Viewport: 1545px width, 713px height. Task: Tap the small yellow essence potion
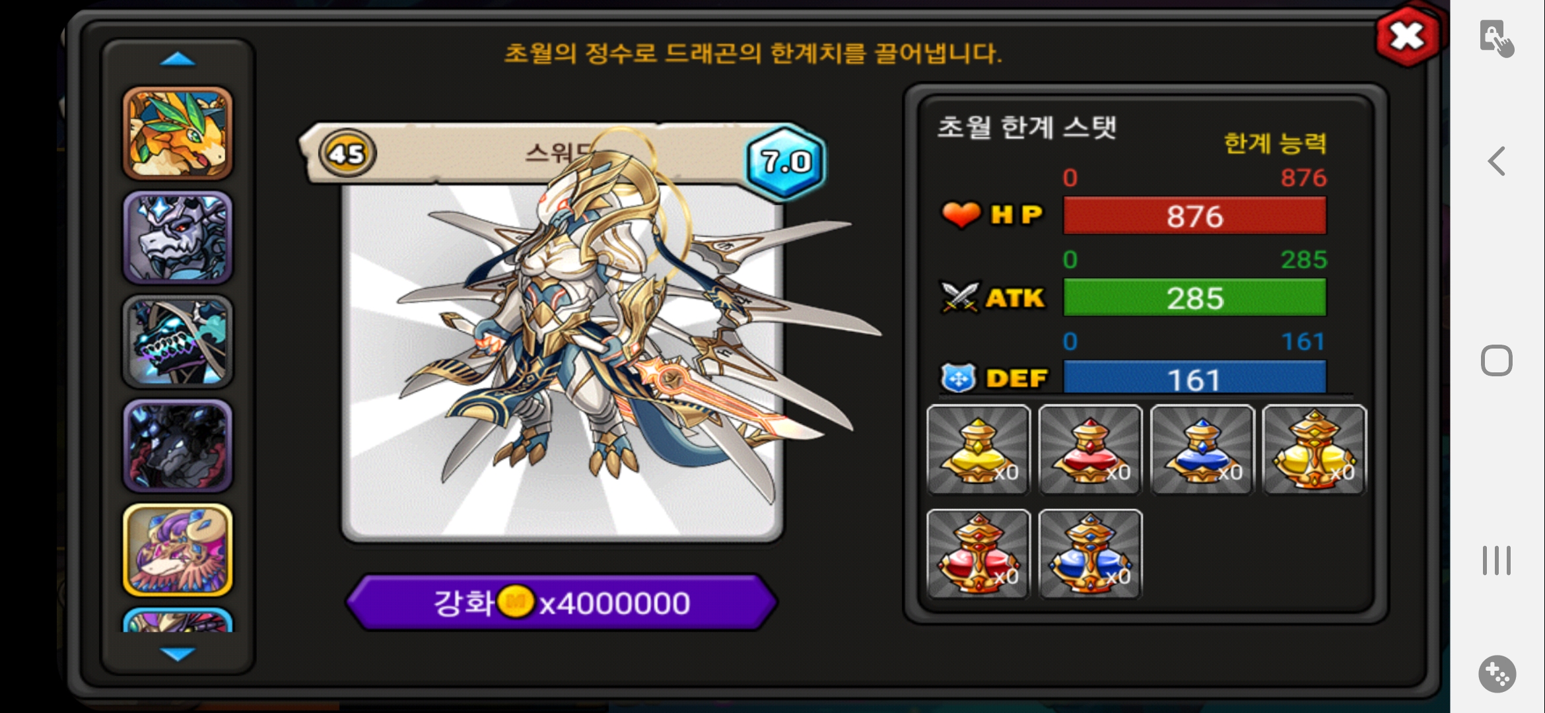click(x=978, y=450)
